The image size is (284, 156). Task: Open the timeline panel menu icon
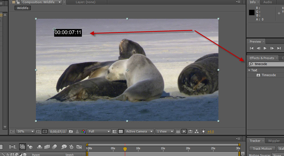238,138
